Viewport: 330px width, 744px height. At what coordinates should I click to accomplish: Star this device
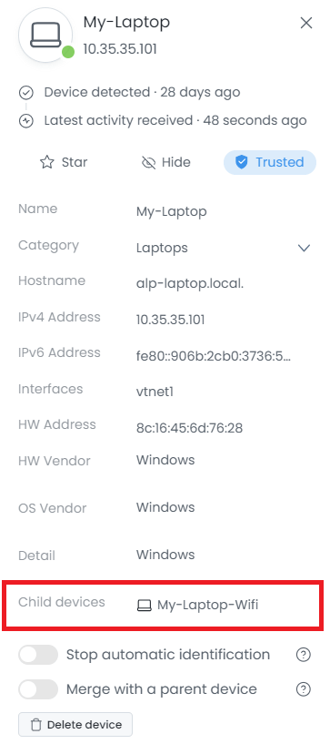64,162
